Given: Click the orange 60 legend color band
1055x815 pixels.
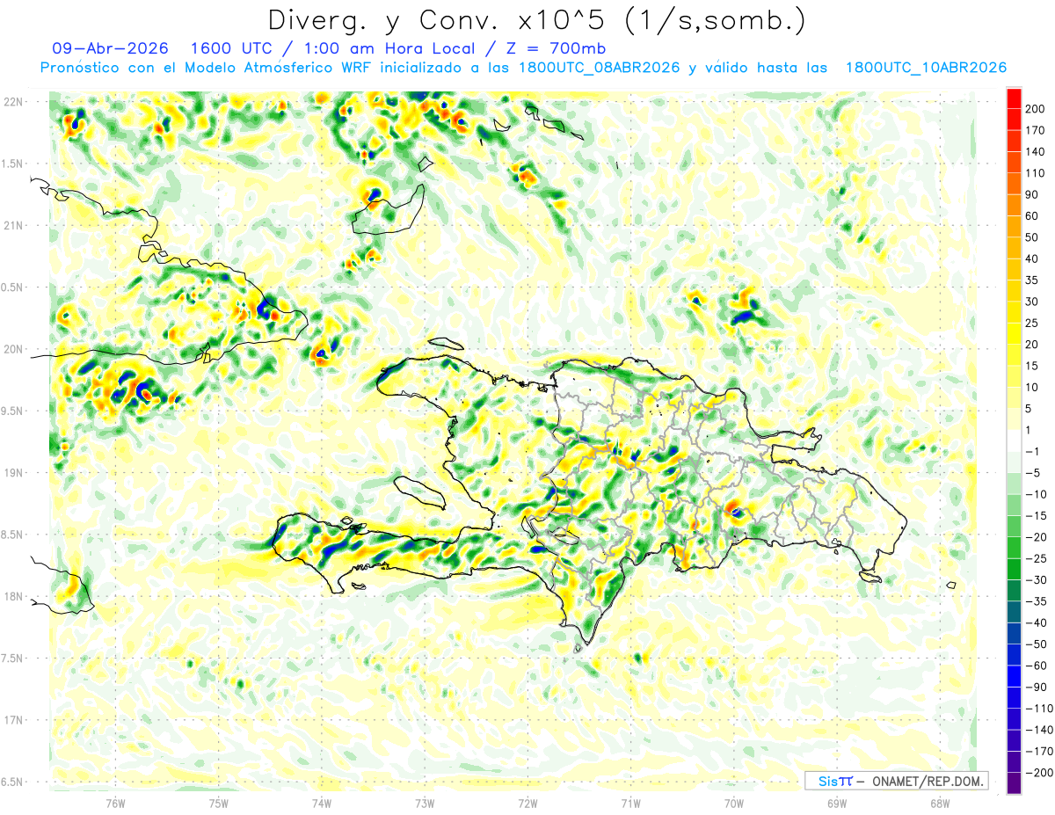Looking at the screenshot, I should point(1014,206).
